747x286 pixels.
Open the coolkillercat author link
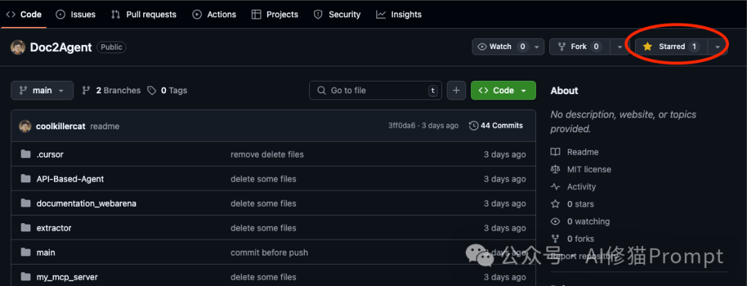(60, 126)
